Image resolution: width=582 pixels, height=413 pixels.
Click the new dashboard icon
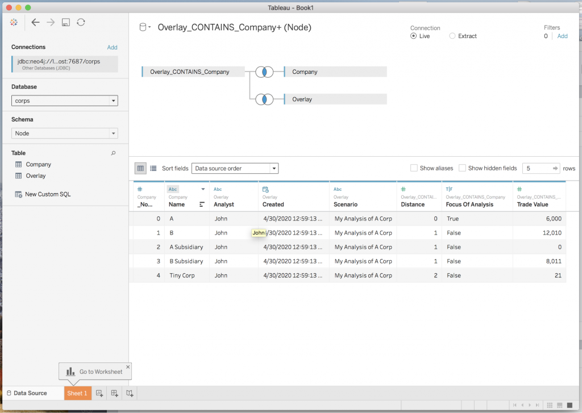click(115, 393)
